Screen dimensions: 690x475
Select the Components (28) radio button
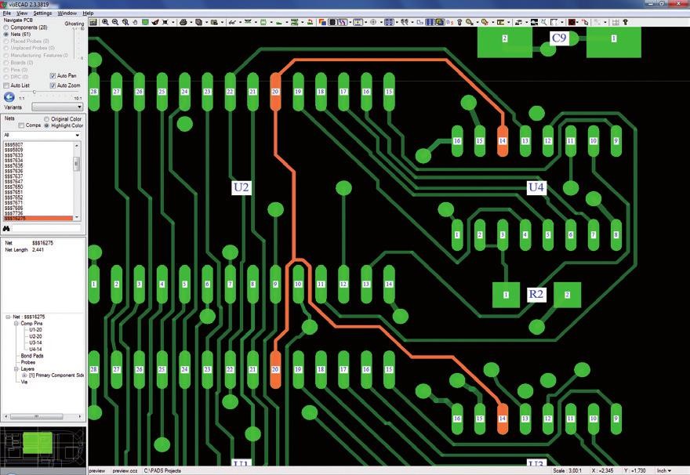(x=7, y=27)
